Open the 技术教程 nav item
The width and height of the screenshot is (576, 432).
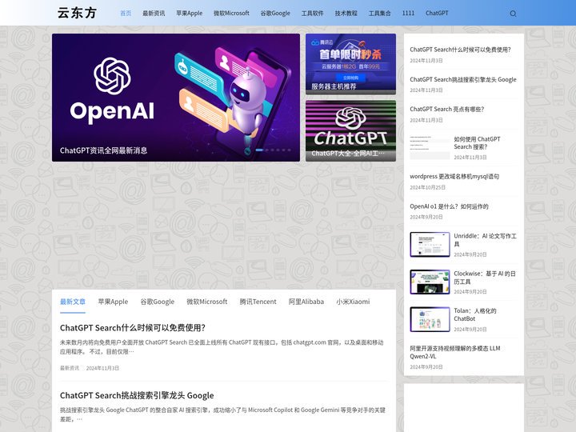pos(346,14)
